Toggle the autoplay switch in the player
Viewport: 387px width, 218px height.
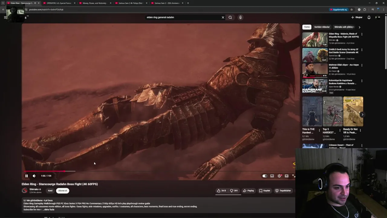pyautogui.click(x=265, y=176)
